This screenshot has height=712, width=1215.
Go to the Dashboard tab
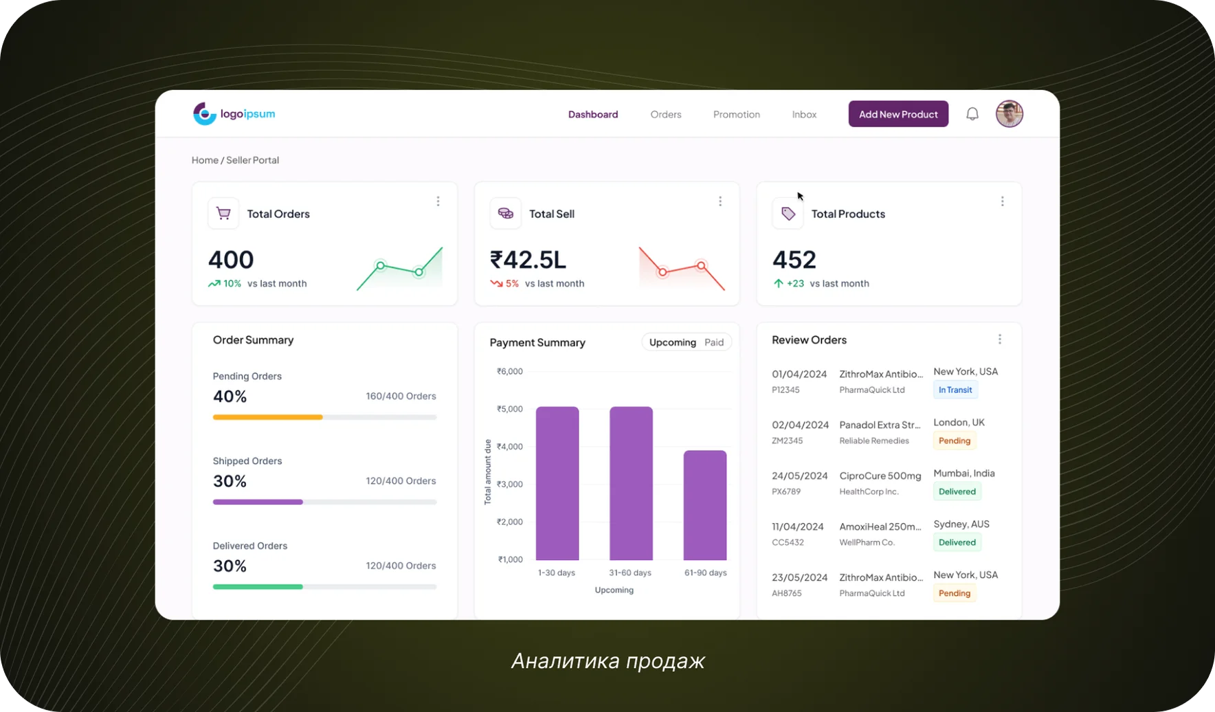tap(593, 115)
